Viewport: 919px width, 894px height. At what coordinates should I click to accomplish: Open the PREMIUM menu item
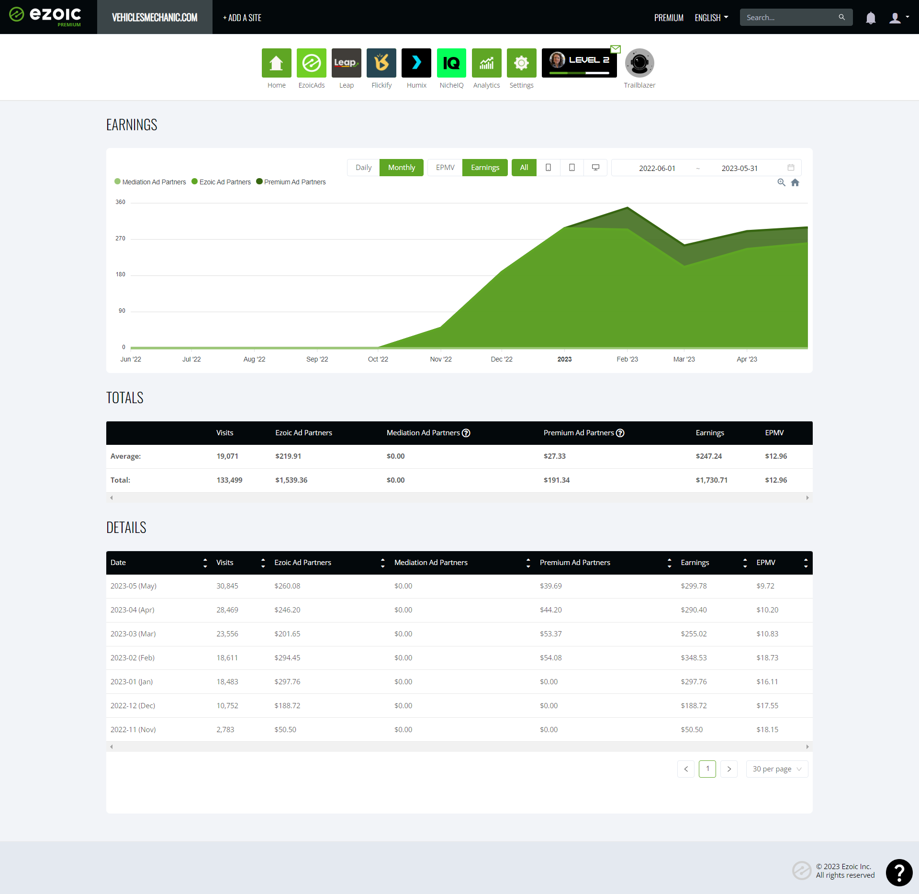coord(669,18)
